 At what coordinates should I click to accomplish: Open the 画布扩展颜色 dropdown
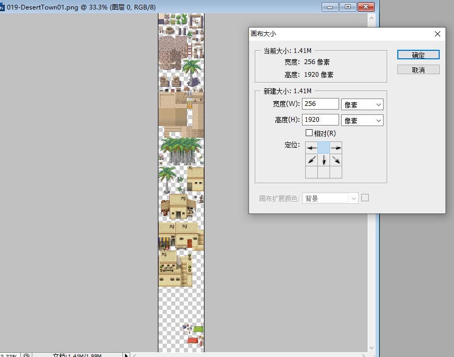330,198
